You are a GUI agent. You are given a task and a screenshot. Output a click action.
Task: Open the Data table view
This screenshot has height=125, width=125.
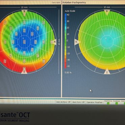56,2
